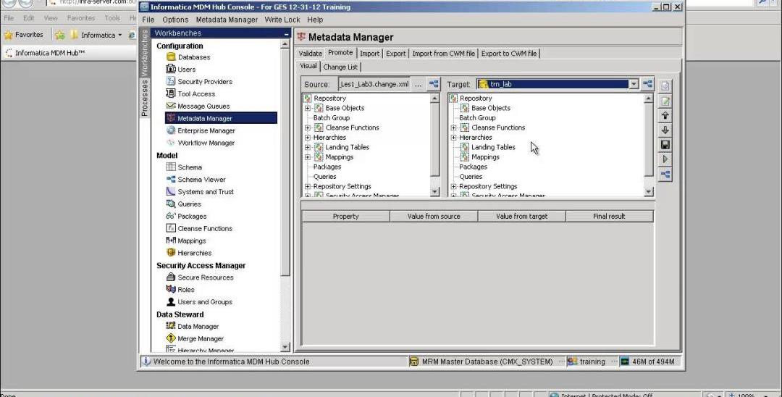Screen dimensions: 782x397
Task: Click the Workbenches panel vertical scrollbar
Action: tap(285, 162)
